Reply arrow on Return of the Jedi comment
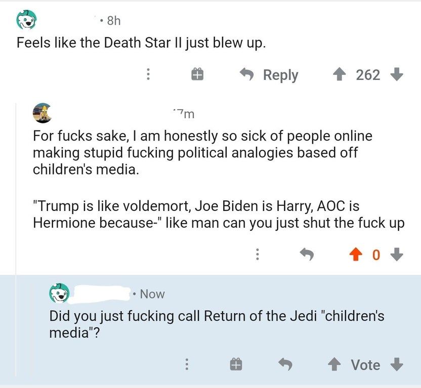The height and width of the screenshot is (388, 421). tap(286, 364)
